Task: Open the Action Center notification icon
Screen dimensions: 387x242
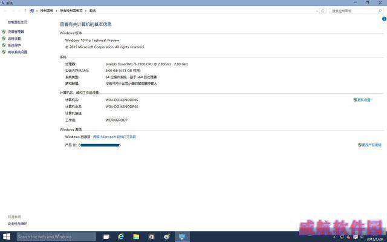Action: 356,237
